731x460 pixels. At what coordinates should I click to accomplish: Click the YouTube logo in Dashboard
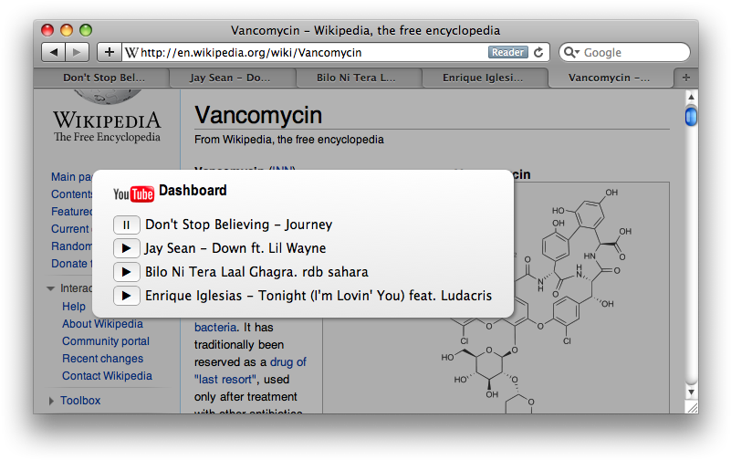coord(133,193)
